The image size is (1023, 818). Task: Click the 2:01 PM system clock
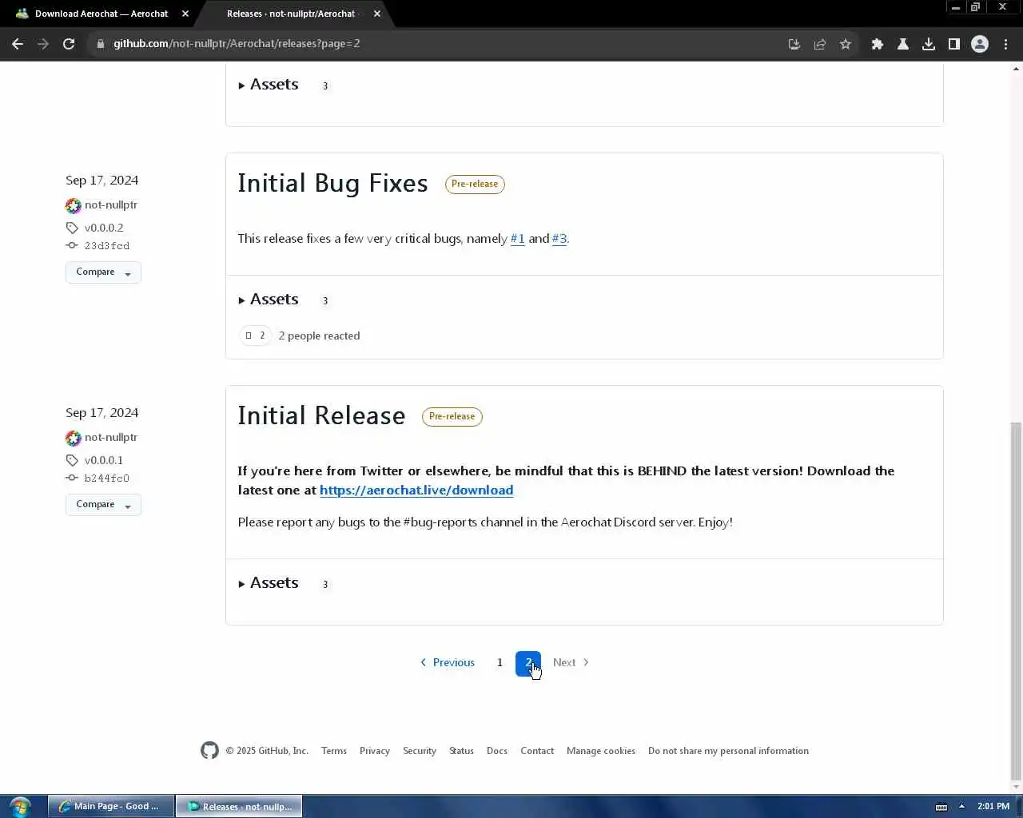coord(993,806)
